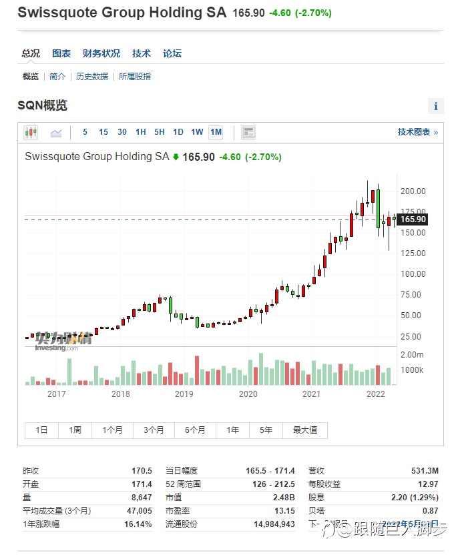452x557 pixels.
Task: Open the 简介 sub-menu link
Action: tap(57, 77)
